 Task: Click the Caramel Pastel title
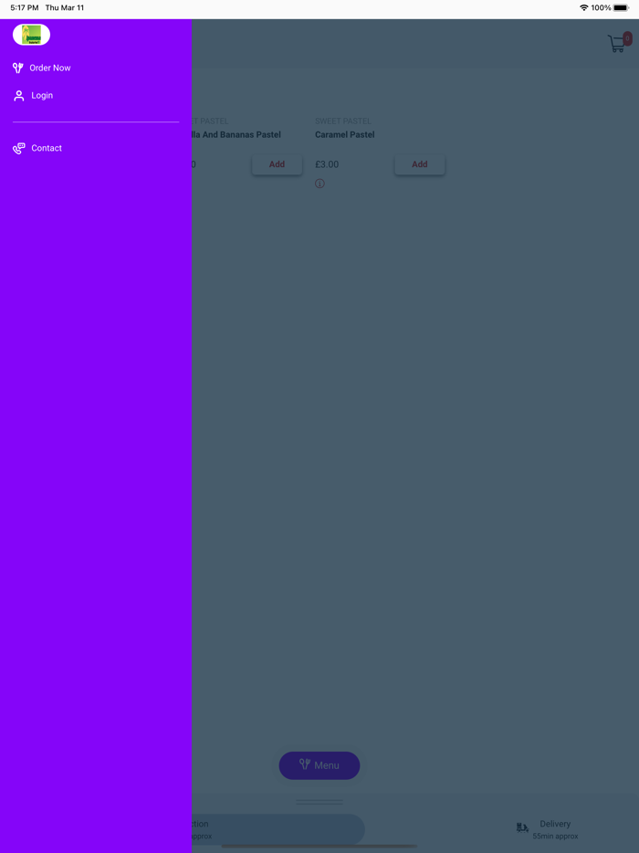tap(345, 134)
